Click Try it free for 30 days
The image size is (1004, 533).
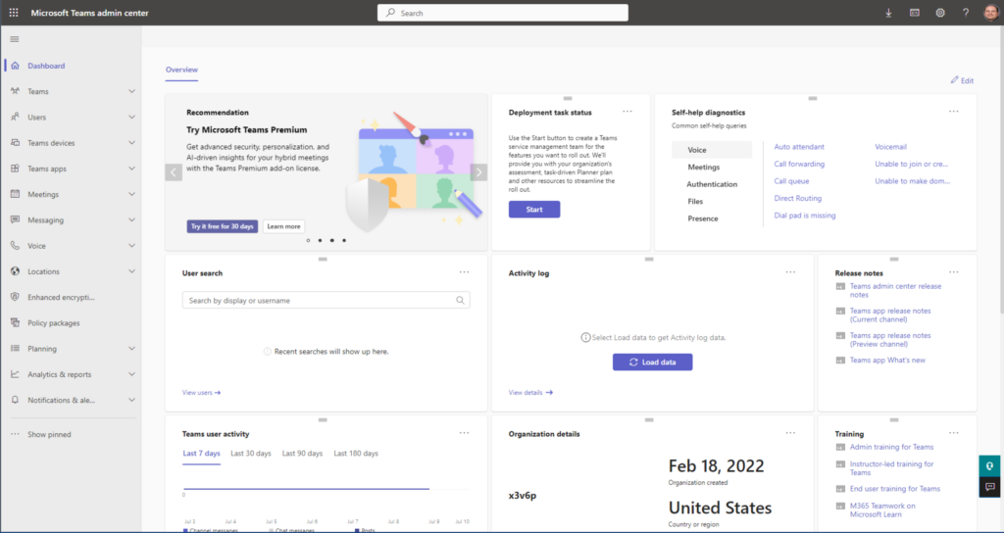click(223, 226)
